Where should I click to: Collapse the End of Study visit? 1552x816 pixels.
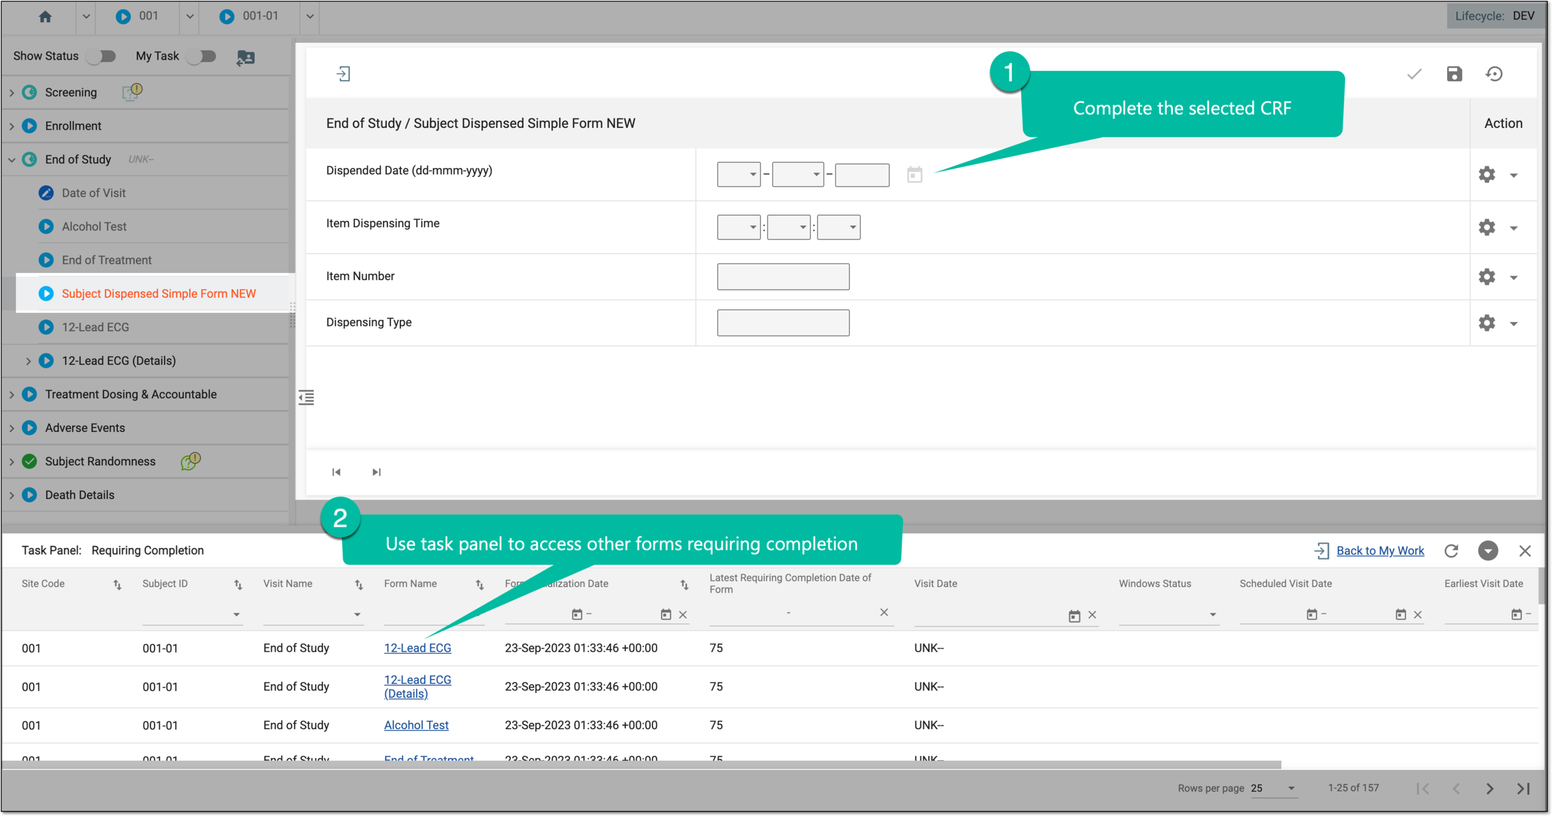click(12, 159)
